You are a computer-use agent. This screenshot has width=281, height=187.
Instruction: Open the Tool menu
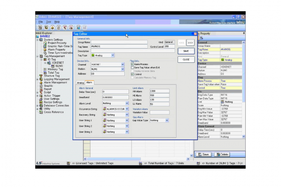49,22
